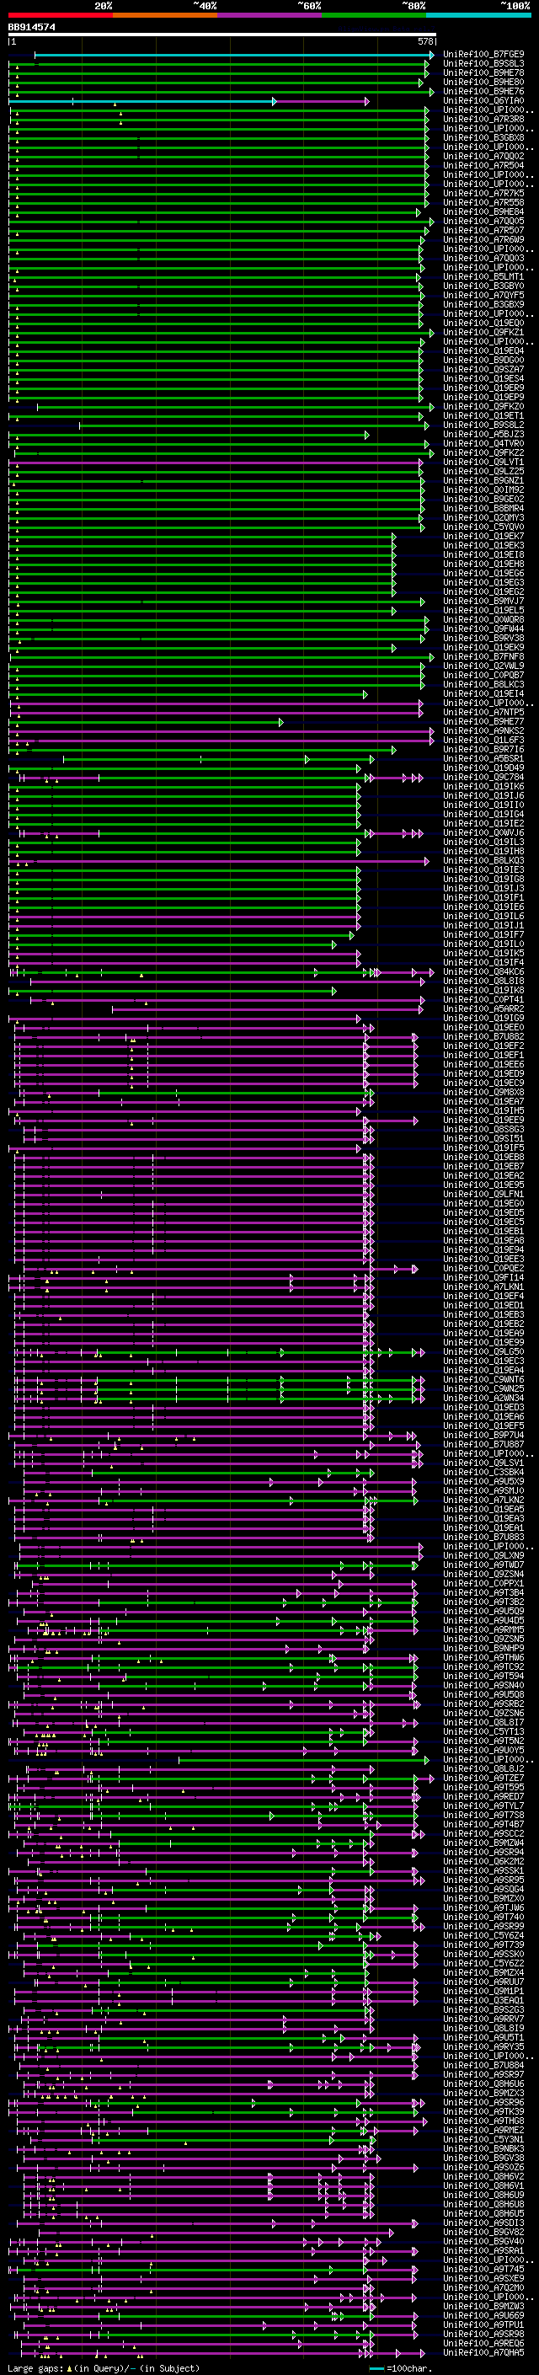The height and width of the screenshot is (2375, 539).
Task: Select label UniRef100_Q9LXN9
Action: point(483,1555)
